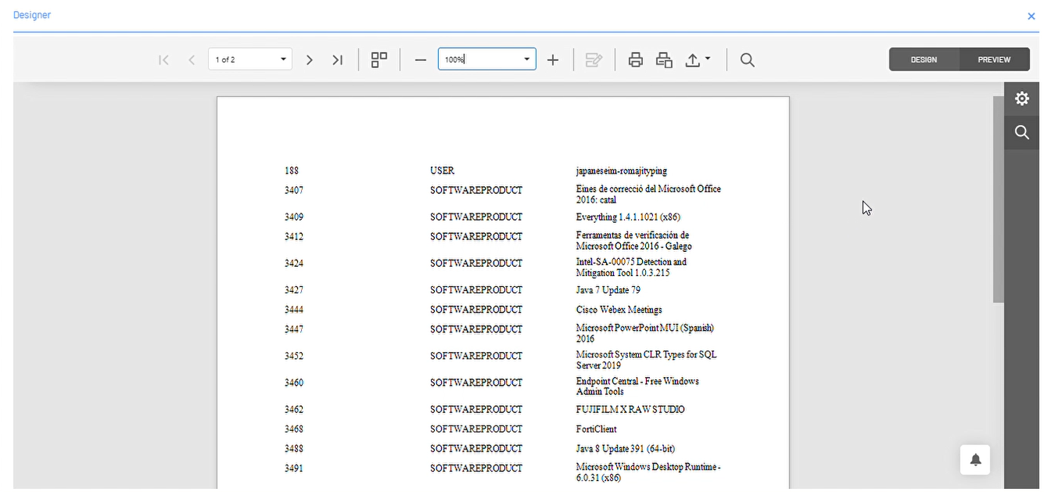
Task: Click SOFTWAREPRODUCT in row 3409
Action: [x=476, y=217]
